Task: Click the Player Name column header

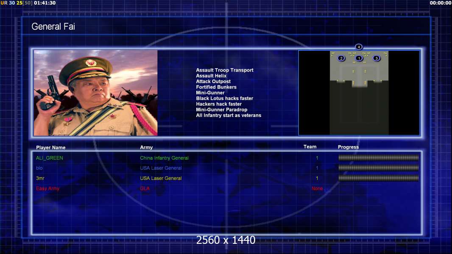Action: coord(51,147)
